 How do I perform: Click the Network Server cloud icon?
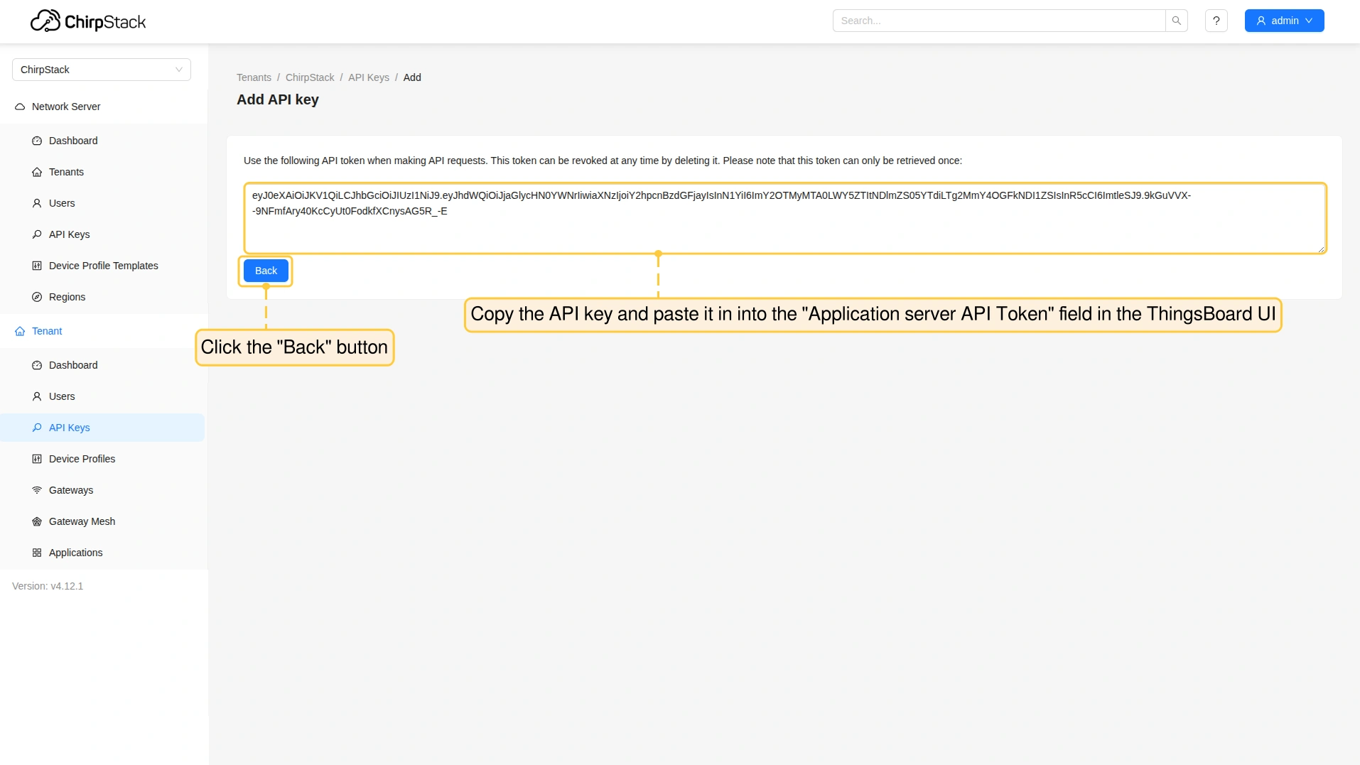(x=20, y=107)
